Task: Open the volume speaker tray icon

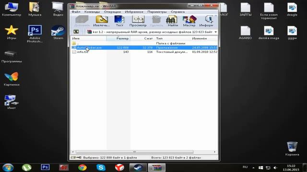Action: pos(275,168)
